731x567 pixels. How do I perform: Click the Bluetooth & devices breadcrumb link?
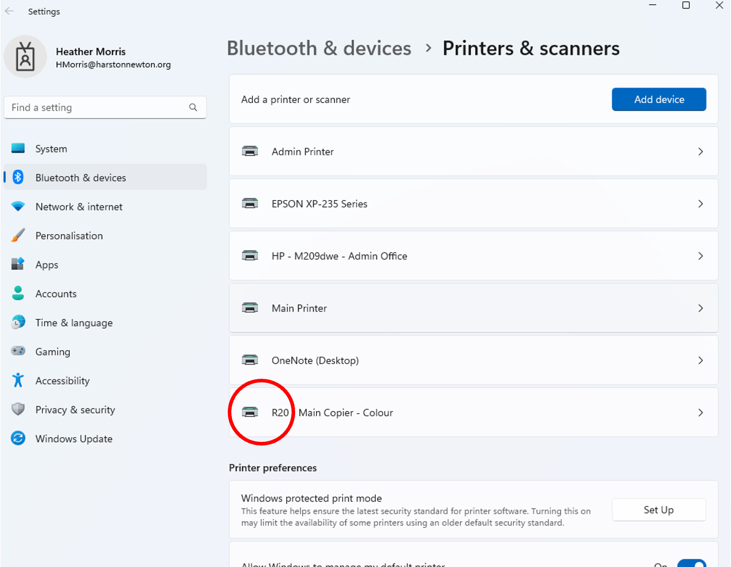(319, 48)
